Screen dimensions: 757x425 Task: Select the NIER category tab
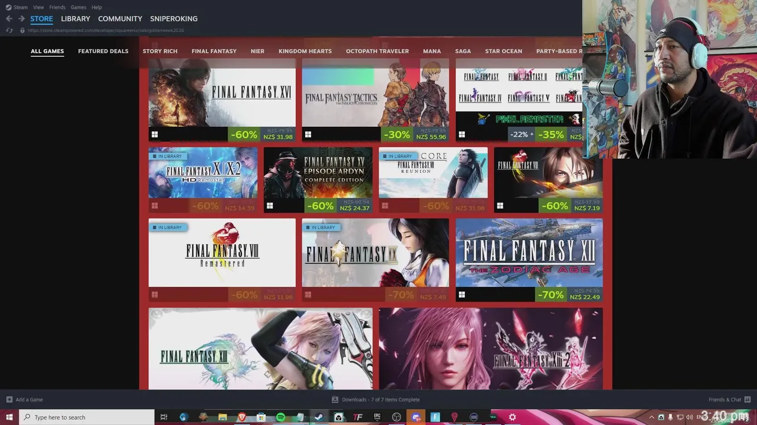point(257,51)
